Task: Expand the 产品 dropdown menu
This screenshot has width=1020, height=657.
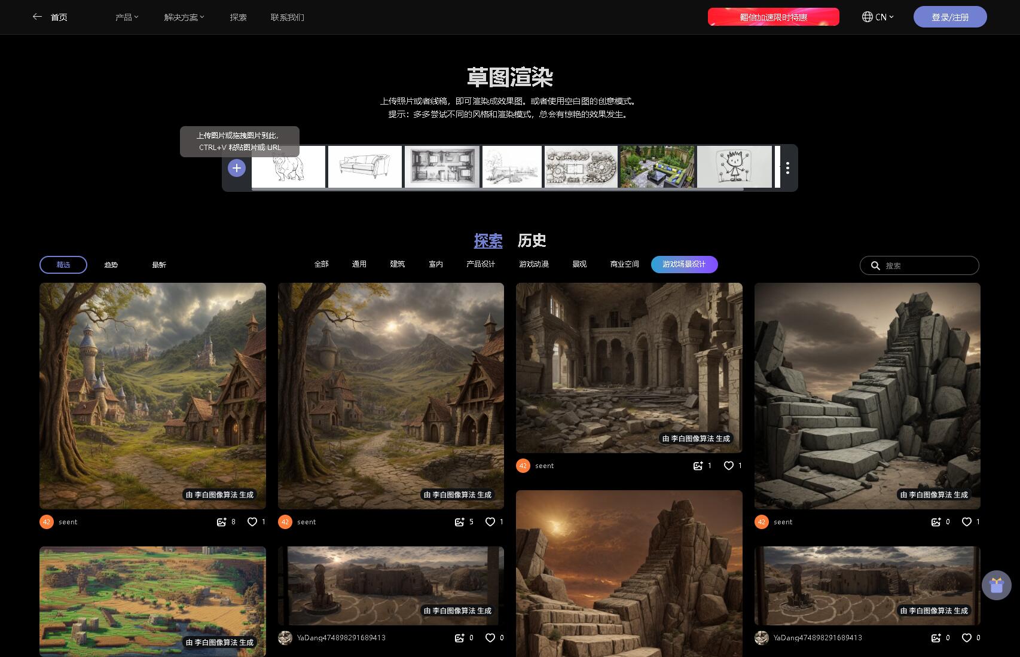Action: [127, 17]
